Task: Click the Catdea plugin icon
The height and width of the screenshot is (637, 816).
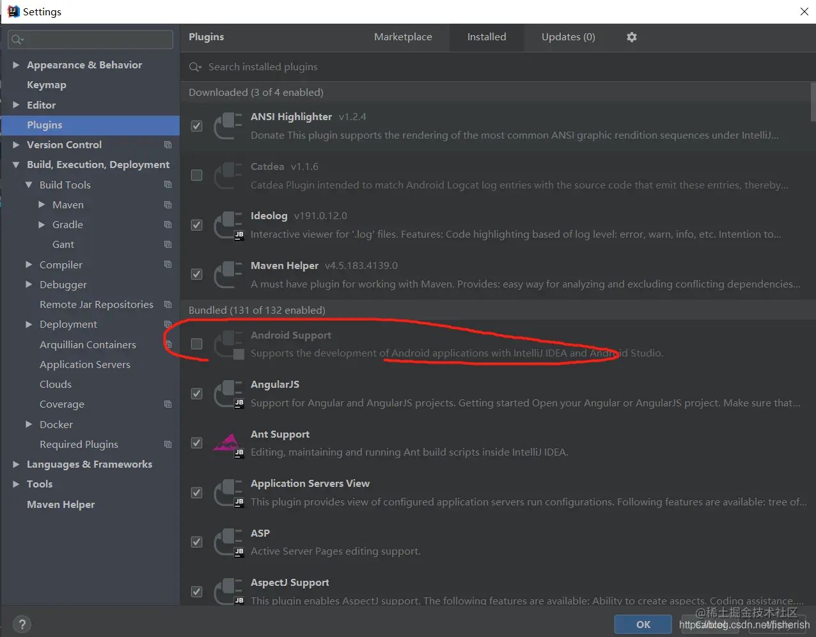Action: coord(228,176)
